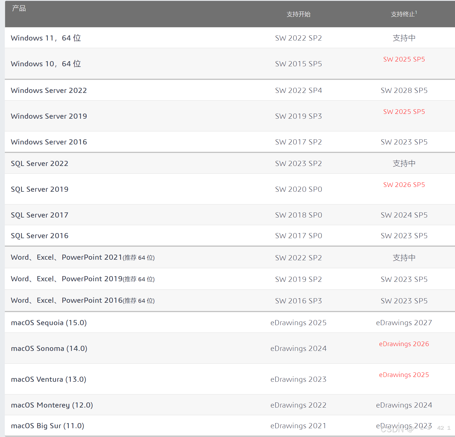The width and height of the screenshot is (455, 437).
Task: Select the Windows 11, 64 位 row label
Action: [x=46, y=38]
